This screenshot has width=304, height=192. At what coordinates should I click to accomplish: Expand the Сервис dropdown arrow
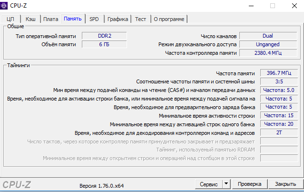pyautogui.click(x=226, y=184)
